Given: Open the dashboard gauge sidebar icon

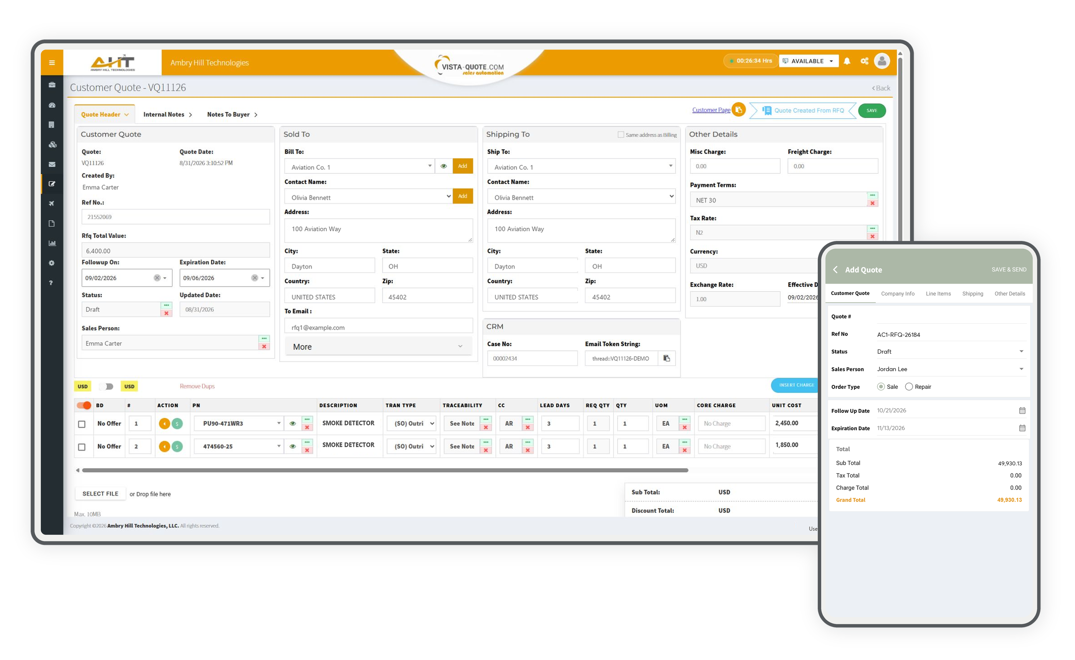Looking at the screenshot, I should (52, 105).
